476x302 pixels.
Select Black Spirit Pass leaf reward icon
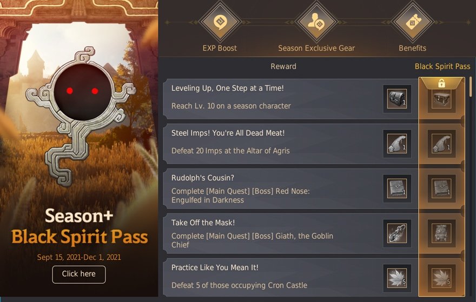442,278
